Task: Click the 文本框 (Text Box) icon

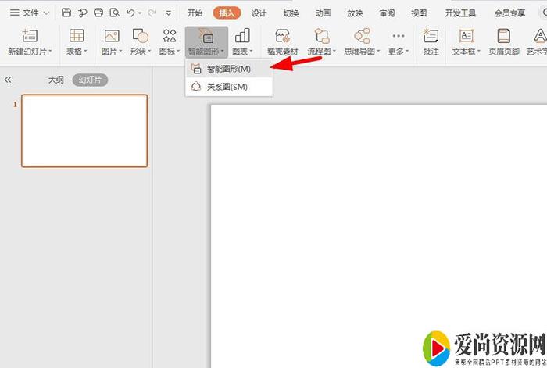Action: click(x=466, y=36)
